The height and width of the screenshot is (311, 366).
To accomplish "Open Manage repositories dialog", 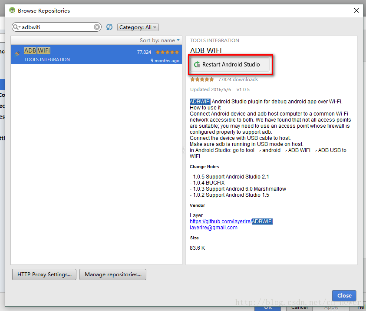I will 113,275.
